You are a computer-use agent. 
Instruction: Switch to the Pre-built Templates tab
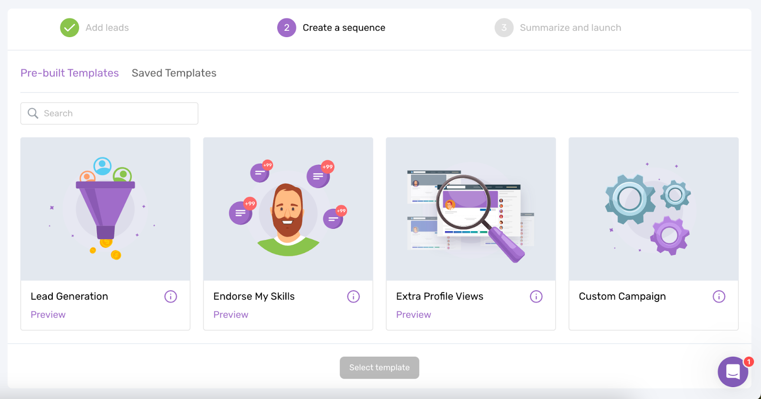coord(69,73)
